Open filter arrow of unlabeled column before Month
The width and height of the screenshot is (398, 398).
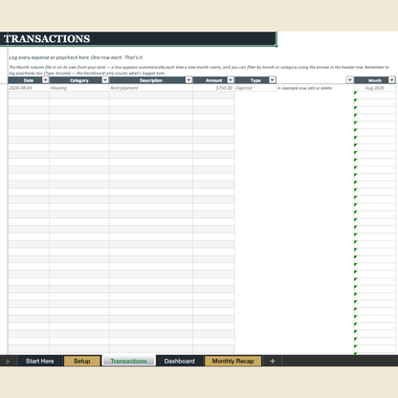(350, 80)
